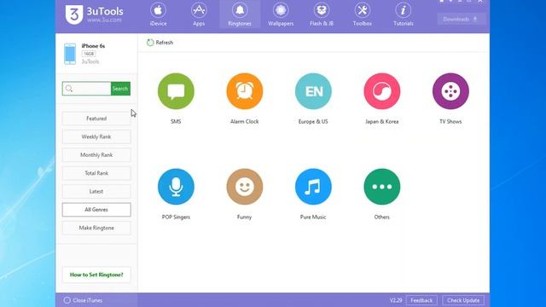546x307 pixels.
Task: Open the TV Shows genre
Action: point(450,91)
